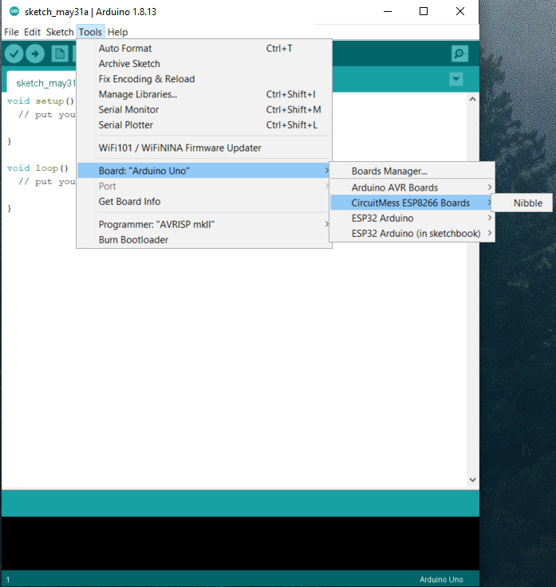Open the Help menu

[117, 32]
